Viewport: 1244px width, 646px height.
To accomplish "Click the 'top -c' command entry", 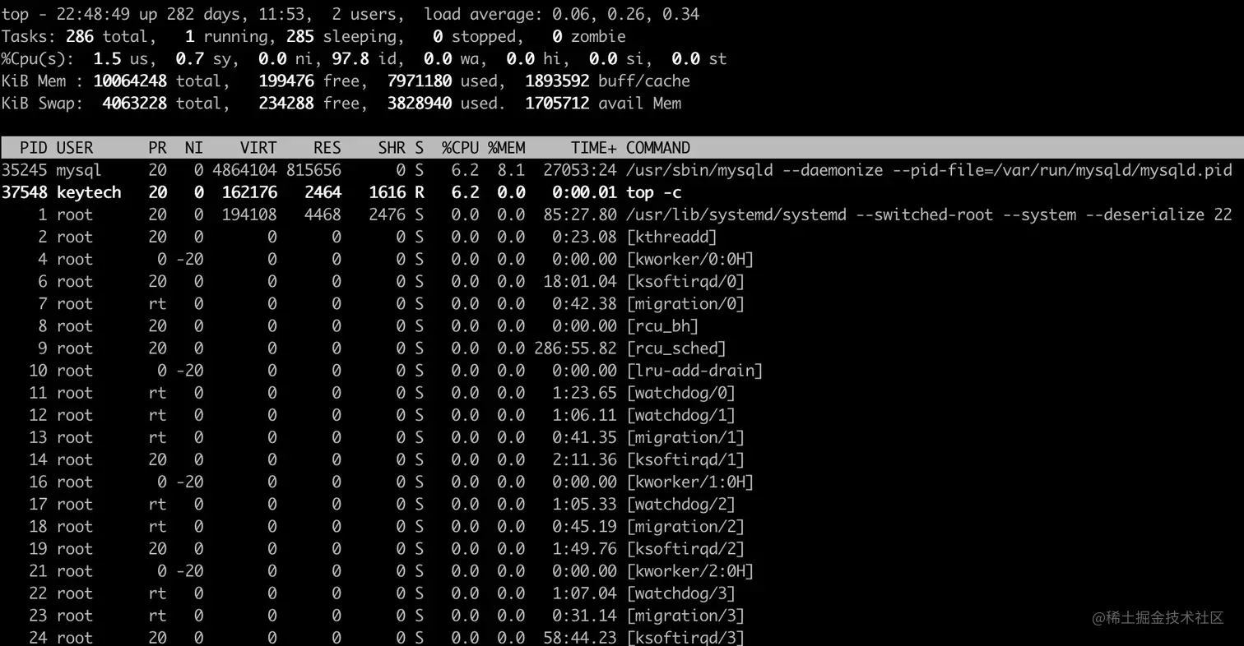I will pos(653,192).
